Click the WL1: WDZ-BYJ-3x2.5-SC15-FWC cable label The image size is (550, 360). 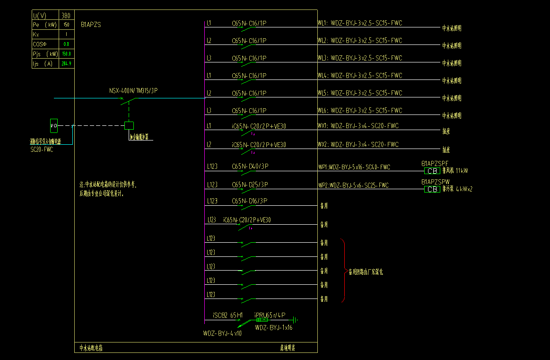360,23
